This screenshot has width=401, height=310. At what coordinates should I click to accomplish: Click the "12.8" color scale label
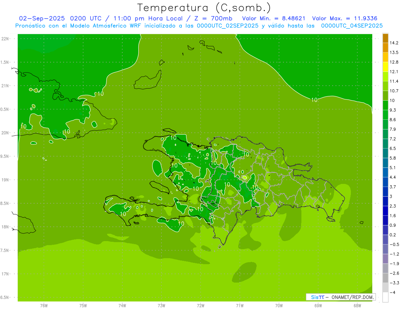(x=394, y=62)
